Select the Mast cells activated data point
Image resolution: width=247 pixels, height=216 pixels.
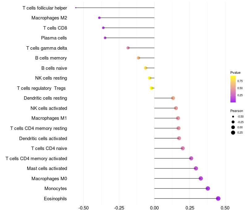click(x=196, y=168)
